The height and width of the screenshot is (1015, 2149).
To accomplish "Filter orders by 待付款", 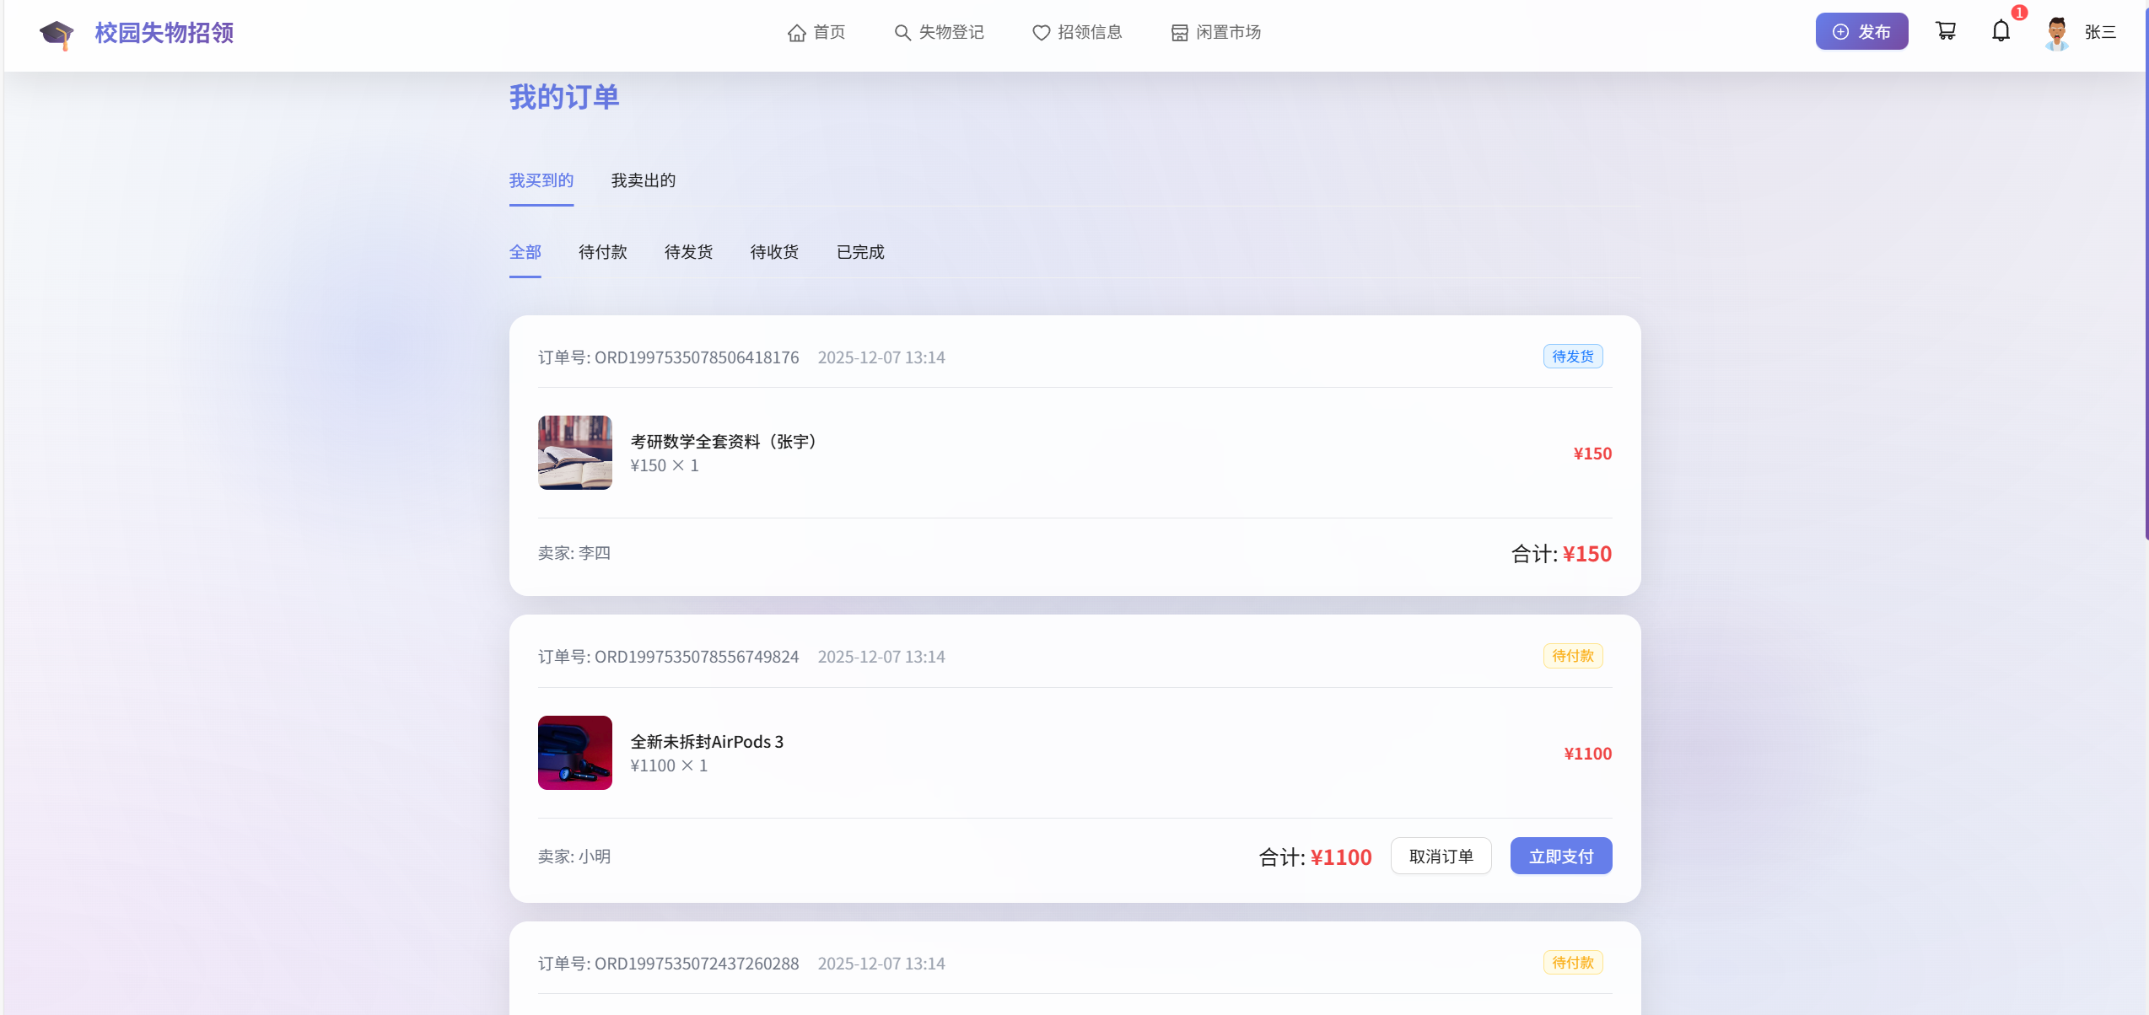I will 602,252.
